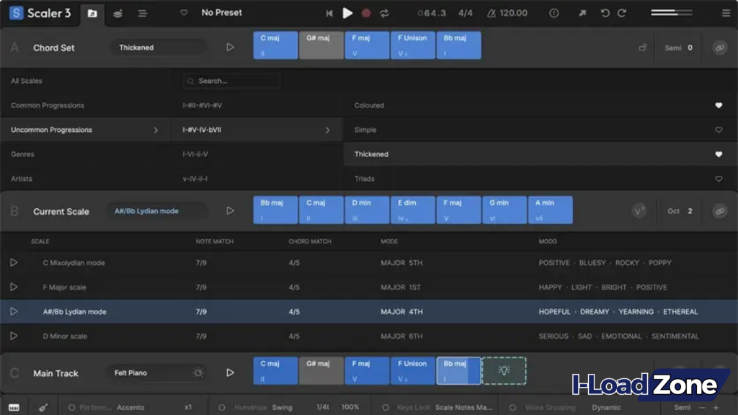The height and width of the screenshot is (415, 738).
Task: Select Bb maj chord in Main Track
Action: [x=458, y=371]
